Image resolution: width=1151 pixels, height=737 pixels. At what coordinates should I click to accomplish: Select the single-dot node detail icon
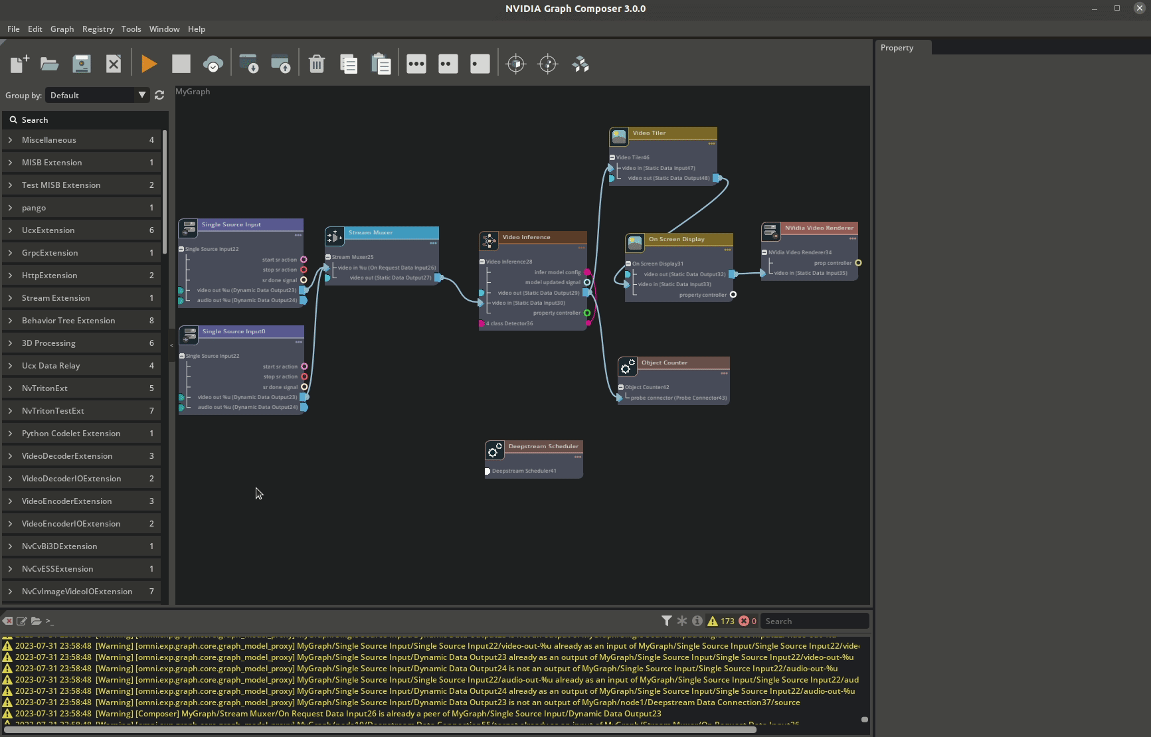(x=480, y=64)
